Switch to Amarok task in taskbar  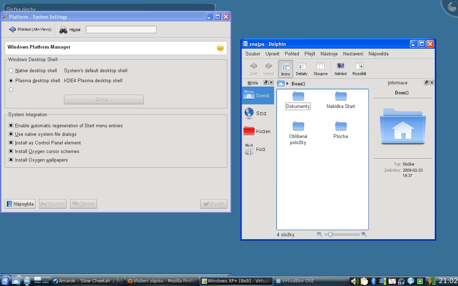(x=88, y=281)
